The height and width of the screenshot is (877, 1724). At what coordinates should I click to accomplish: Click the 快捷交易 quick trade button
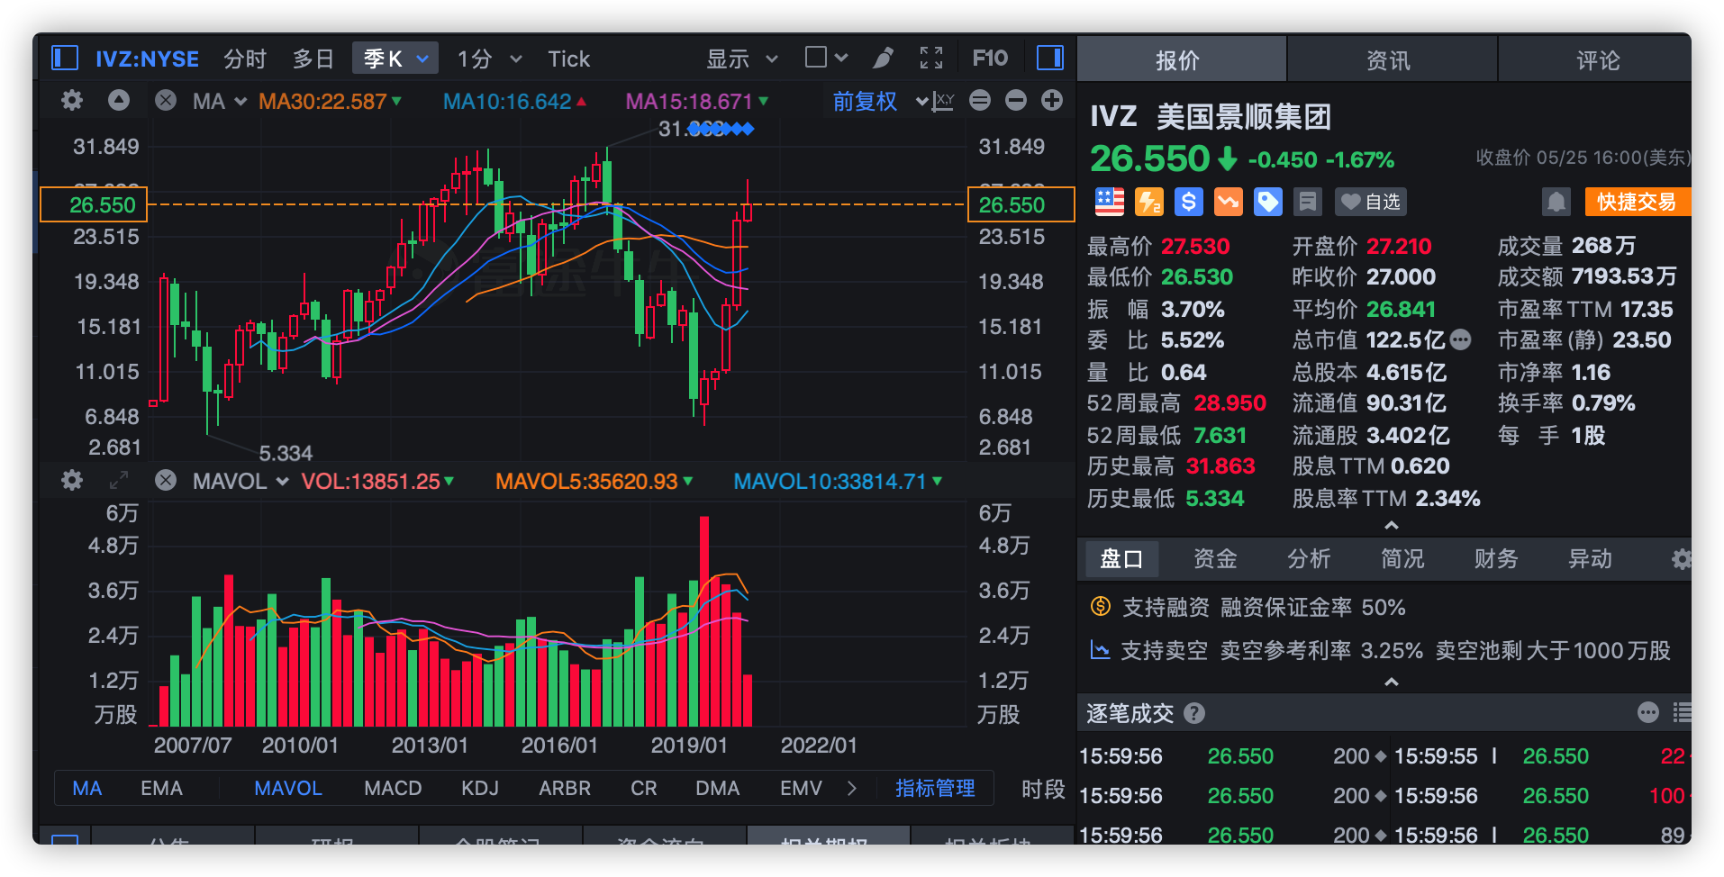pyautogui.click(x=1637, y=202)
